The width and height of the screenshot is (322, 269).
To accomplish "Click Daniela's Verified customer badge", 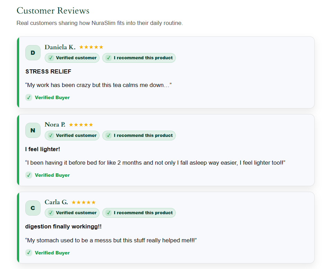I will coord(72,58).
